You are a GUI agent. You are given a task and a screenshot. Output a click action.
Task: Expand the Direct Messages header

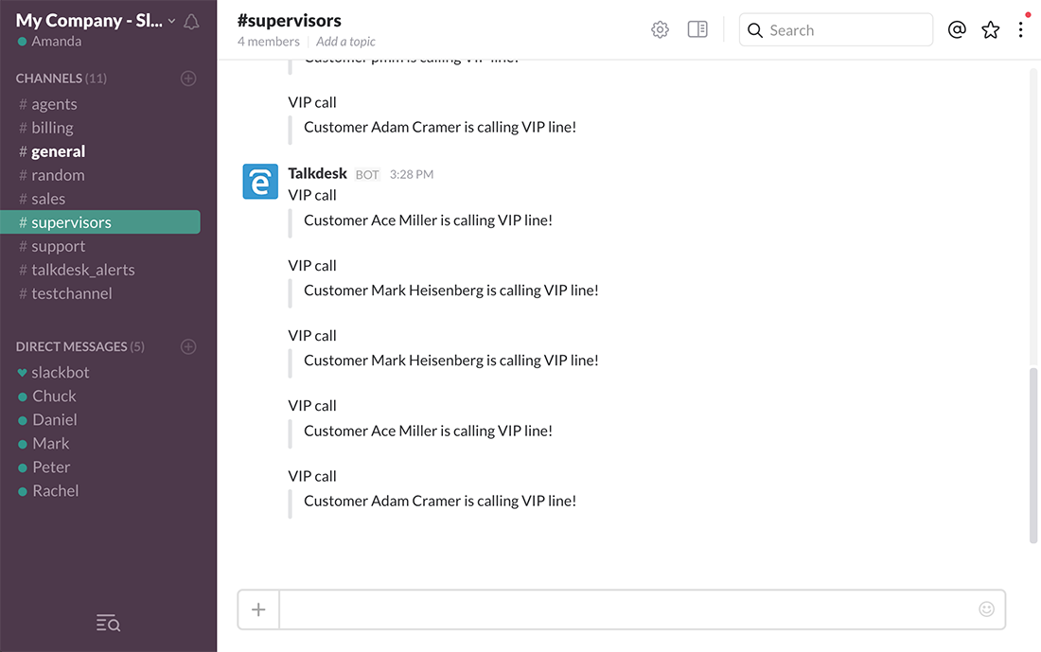tap(79, 346)
